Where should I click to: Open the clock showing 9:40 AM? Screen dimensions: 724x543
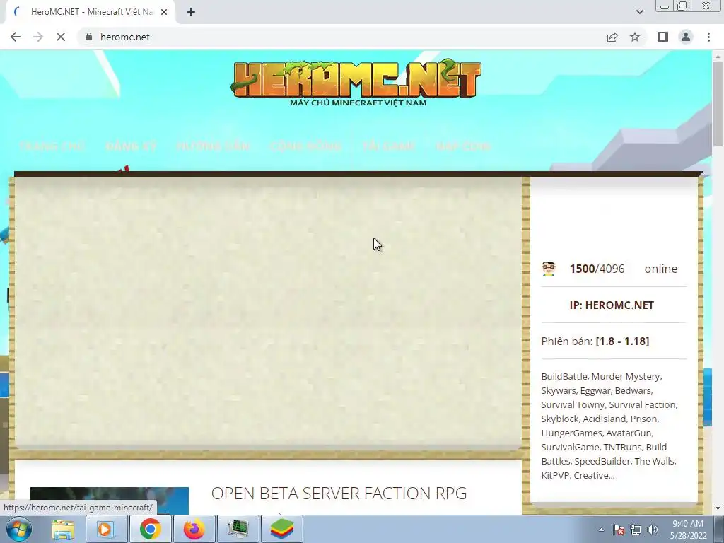click(x=688, y=530)
